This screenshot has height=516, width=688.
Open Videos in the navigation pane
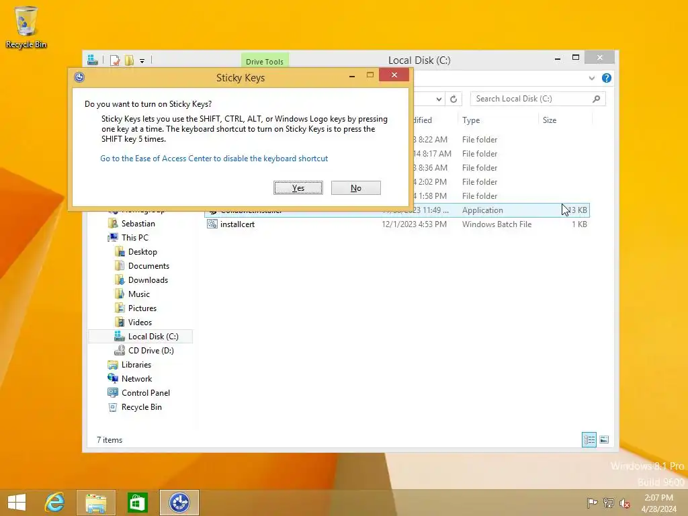[x=140, y=322]
